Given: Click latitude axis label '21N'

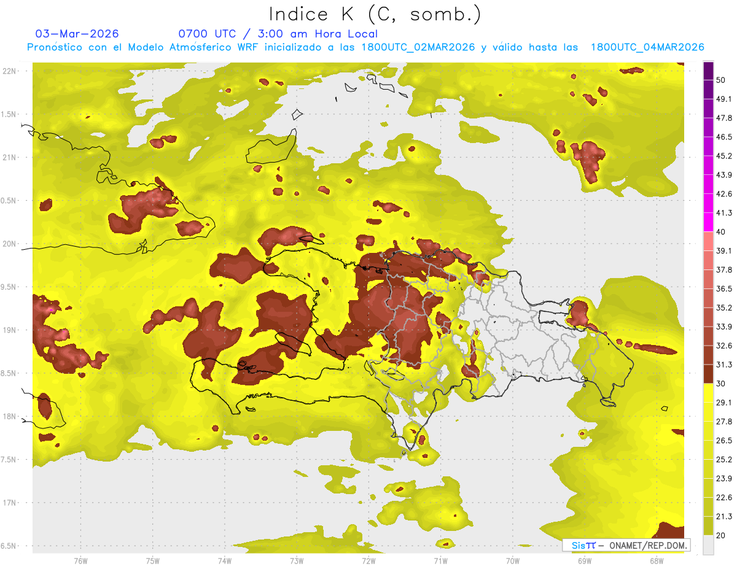Looking at the screenshot, I should pyautogui.click(x=9, y=158).
